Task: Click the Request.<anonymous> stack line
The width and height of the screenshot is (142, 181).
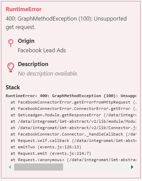Action: [74, 160]
